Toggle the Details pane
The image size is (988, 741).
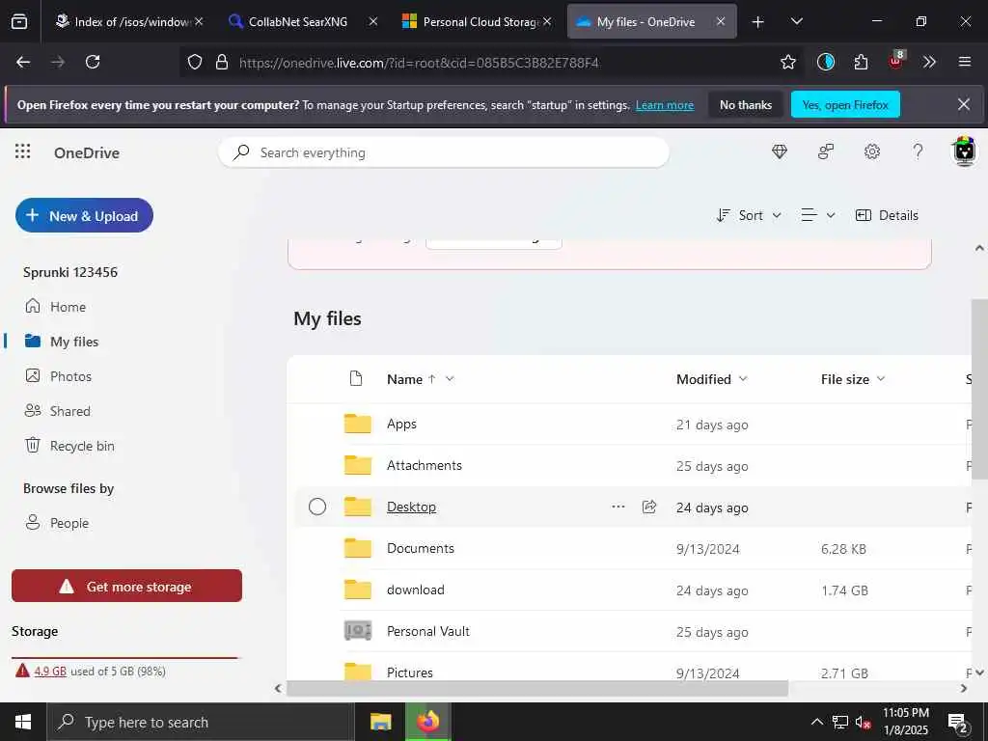pyautogui.click(x=887, y=215)
